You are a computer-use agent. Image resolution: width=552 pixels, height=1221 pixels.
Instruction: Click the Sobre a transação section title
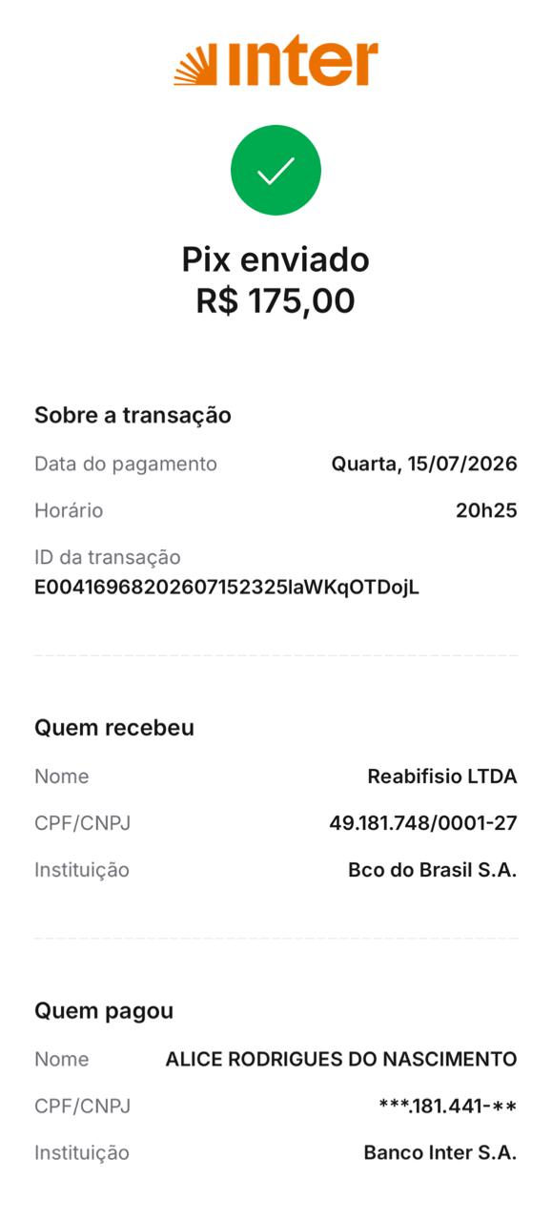133,415
